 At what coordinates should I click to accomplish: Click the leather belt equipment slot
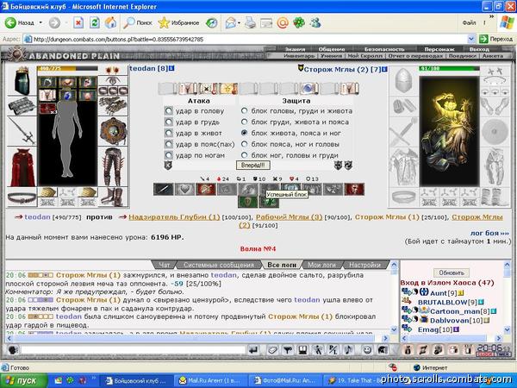(22, 197)
